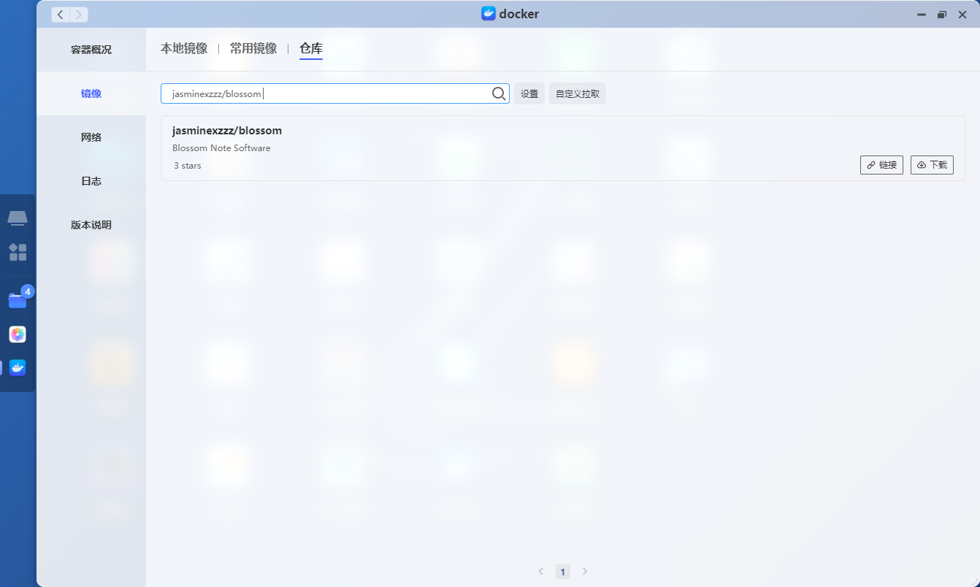Open the docker icon in dock

point(18,368)
